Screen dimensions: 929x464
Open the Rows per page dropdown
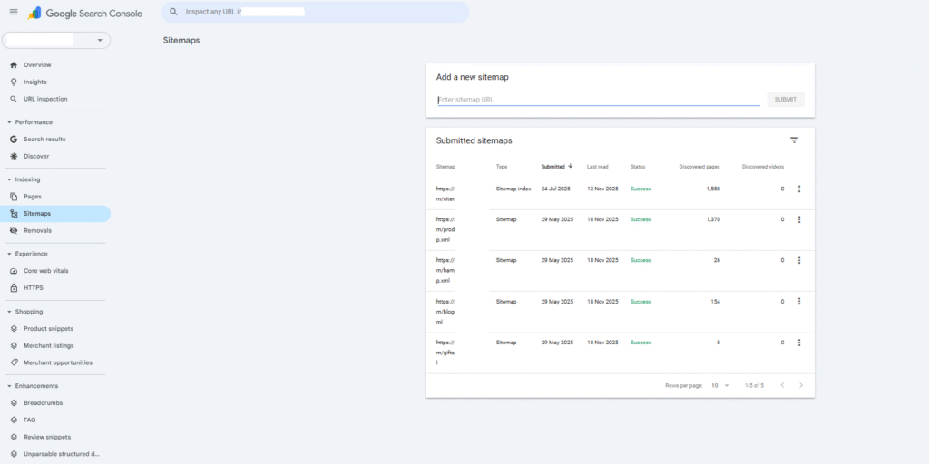point(719,386)
